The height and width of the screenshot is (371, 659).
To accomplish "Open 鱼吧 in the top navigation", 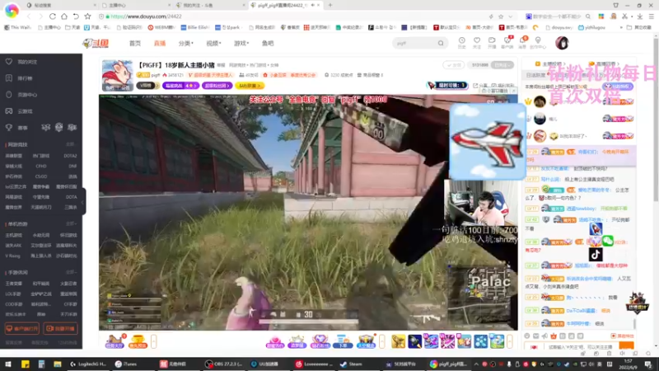I will (267, 44).
